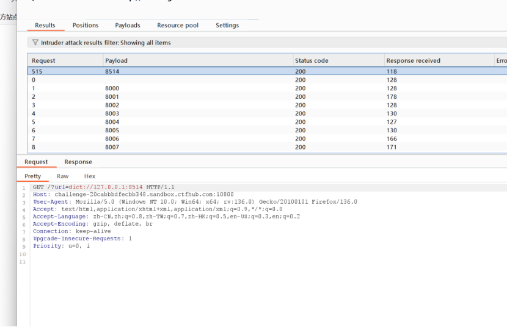Click response received value 178
This screenshot has width=507, height=327.
pos(392,96)
